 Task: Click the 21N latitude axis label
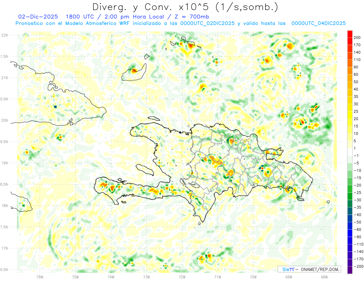(x=4, y=78)
